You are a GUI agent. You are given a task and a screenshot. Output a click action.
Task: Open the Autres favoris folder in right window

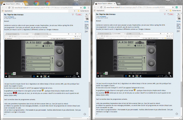(175, 11)
